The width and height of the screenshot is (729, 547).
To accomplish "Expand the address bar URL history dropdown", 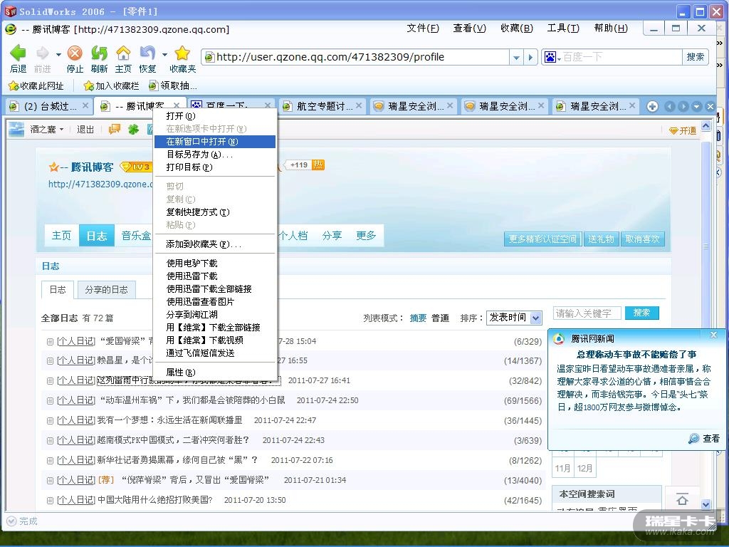I will pos(517,57).
